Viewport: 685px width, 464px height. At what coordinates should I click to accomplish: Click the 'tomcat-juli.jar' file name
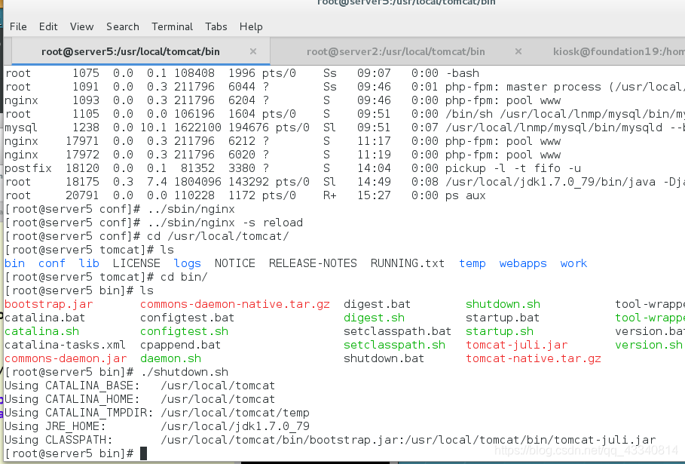(517, 345)
